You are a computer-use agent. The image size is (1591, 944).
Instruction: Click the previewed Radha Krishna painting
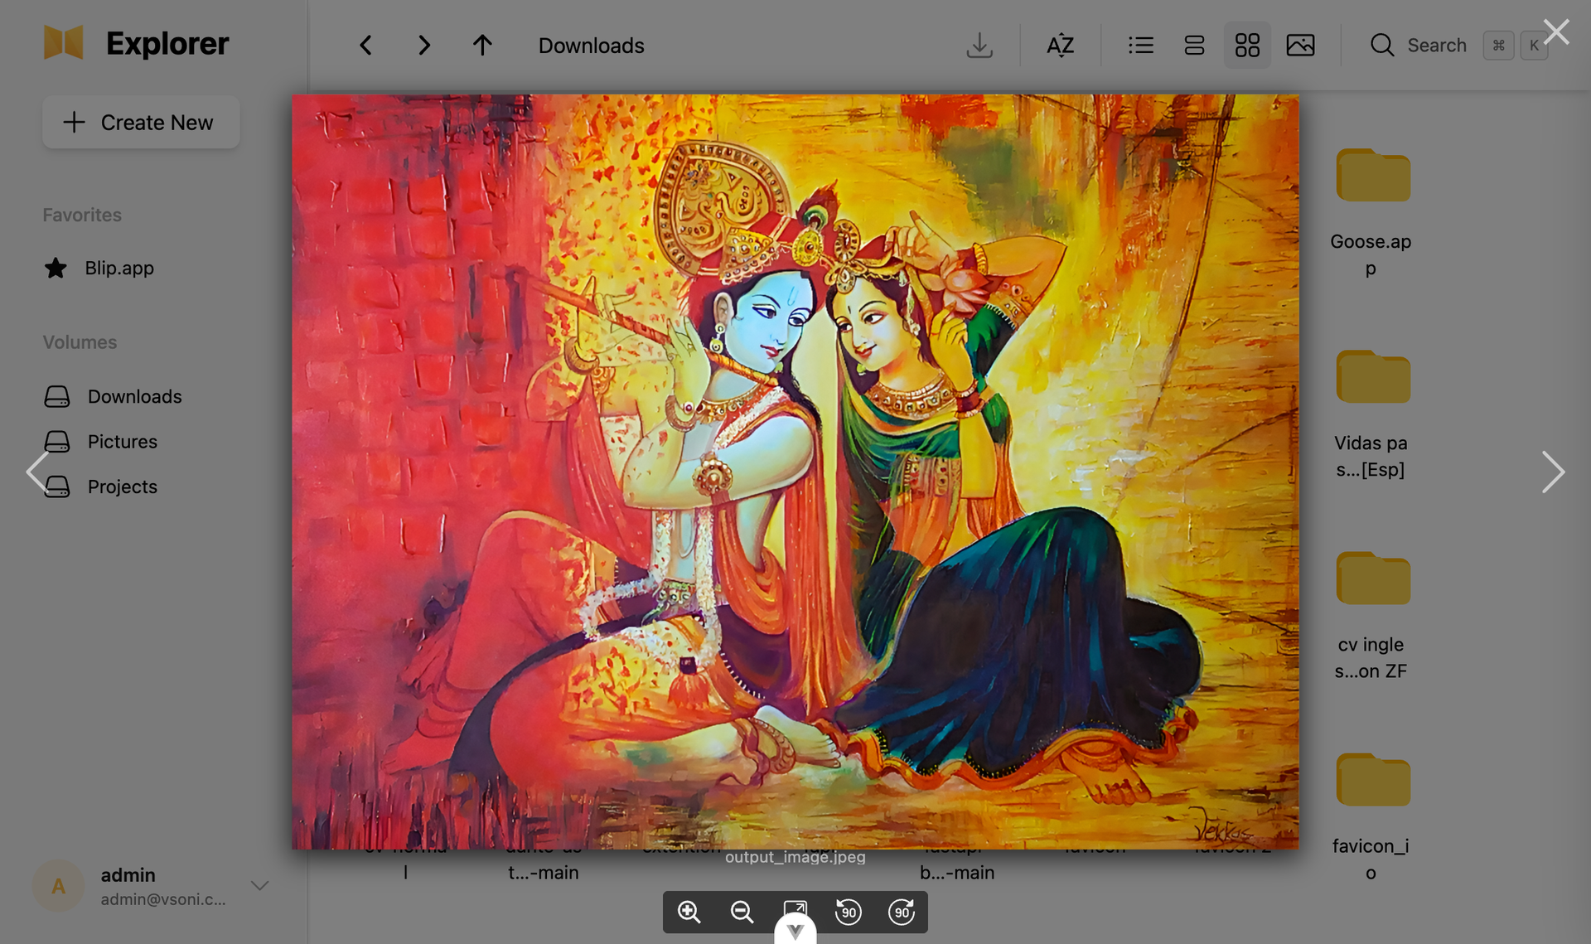tap(795, 472)
